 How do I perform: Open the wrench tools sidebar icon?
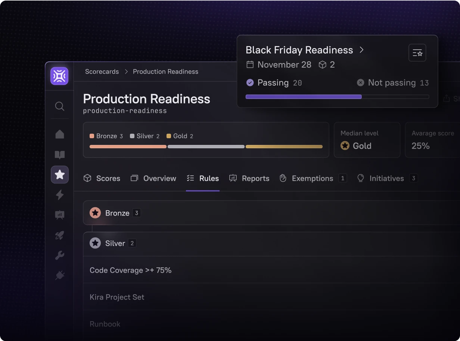click(x=60, y=255)
